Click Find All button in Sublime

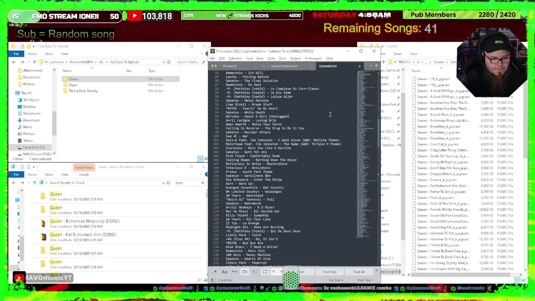[x=359, y=272]
